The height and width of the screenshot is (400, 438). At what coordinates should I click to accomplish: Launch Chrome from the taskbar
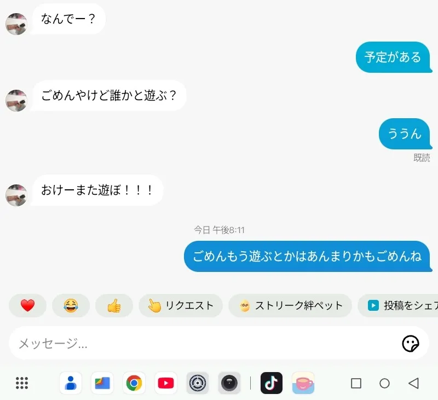tap(134, 383)
